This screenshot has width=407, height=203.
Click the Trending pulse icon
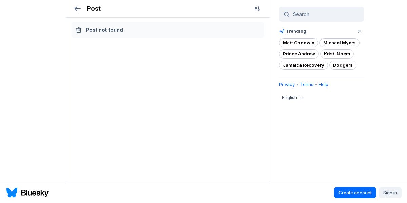coord(282,31)
